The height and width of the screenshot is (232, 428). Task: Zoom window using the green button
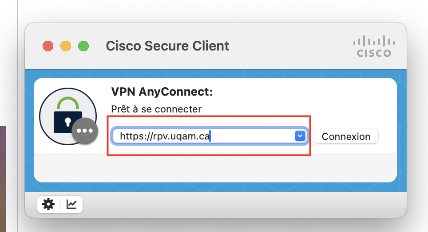point(83,46)
